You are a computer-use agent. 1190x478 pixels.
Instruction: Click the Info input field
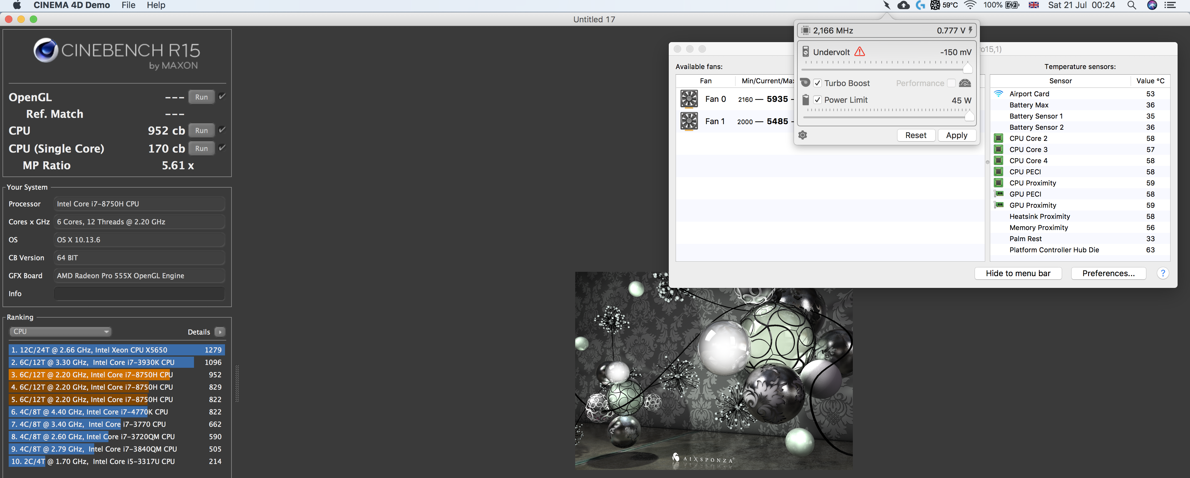(139, 293)
